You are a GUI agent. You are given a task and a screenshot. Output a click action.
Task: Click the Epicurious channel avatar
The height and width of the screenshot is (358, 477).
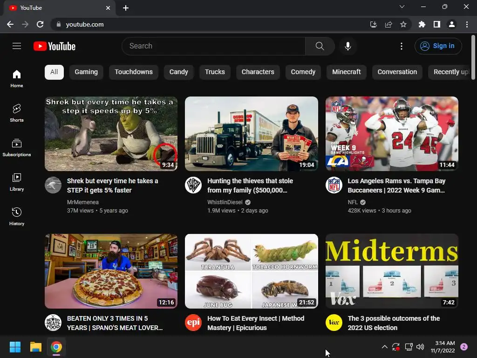click(193, 323)
